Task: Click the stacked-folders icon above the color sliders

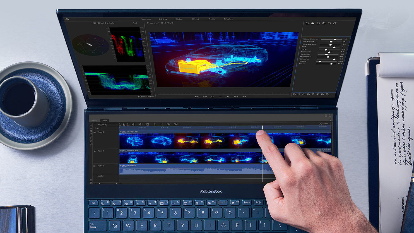Action: [x=335, y=23]
